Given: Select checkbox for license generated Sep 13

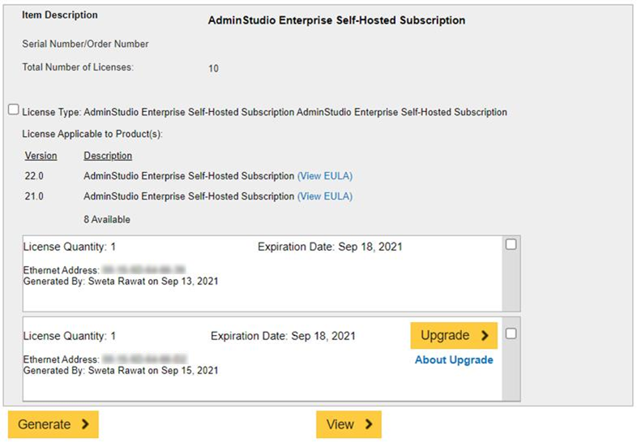Looking at the screenshot, I should 511,244.
